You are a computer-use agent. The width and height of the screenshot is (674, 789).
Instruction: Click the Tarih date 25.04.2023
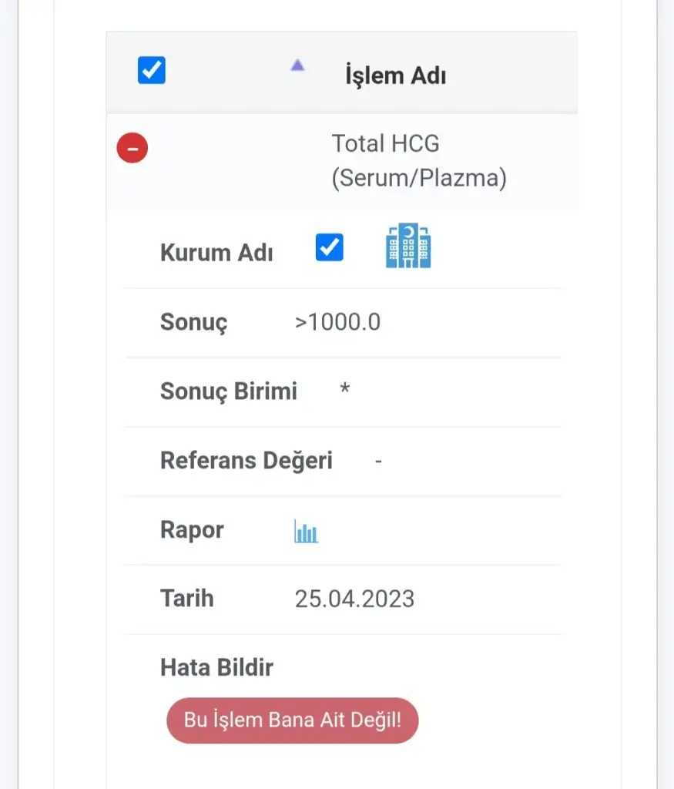tap(354, 599)
